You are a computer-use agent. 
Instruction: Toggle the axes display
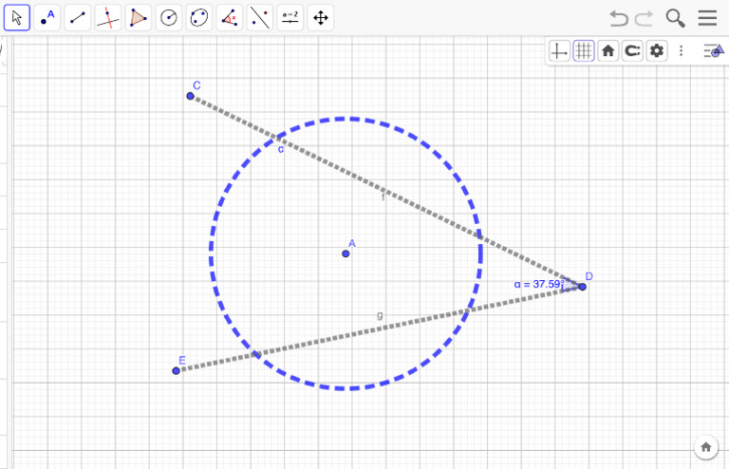tap(559, 50)
